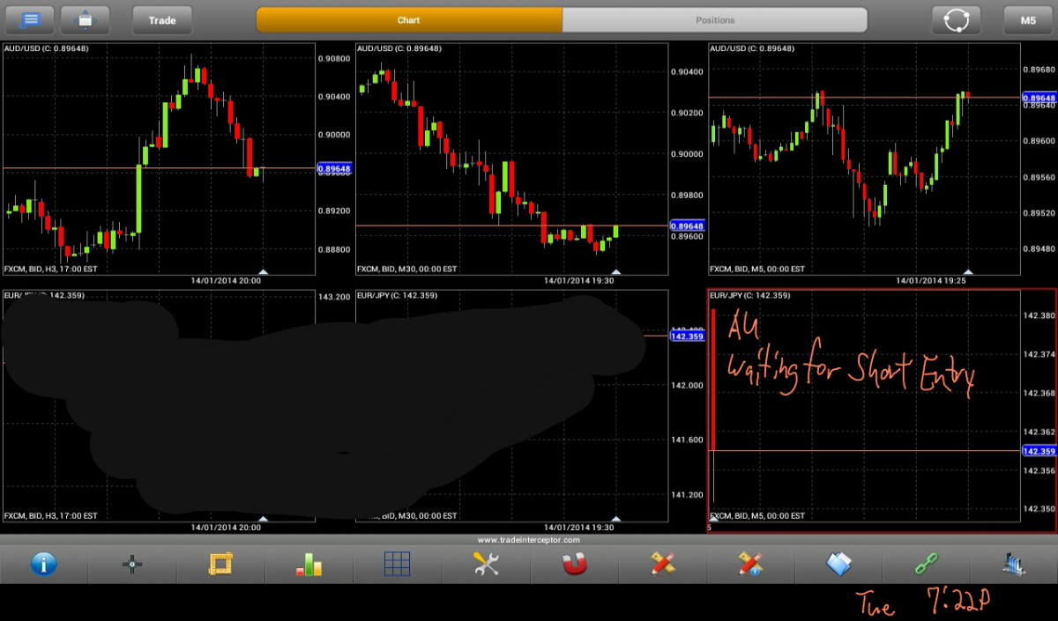
Task: Tap scroll triangle on AUD/USD M5 chart
Action: tap(968, 271)
